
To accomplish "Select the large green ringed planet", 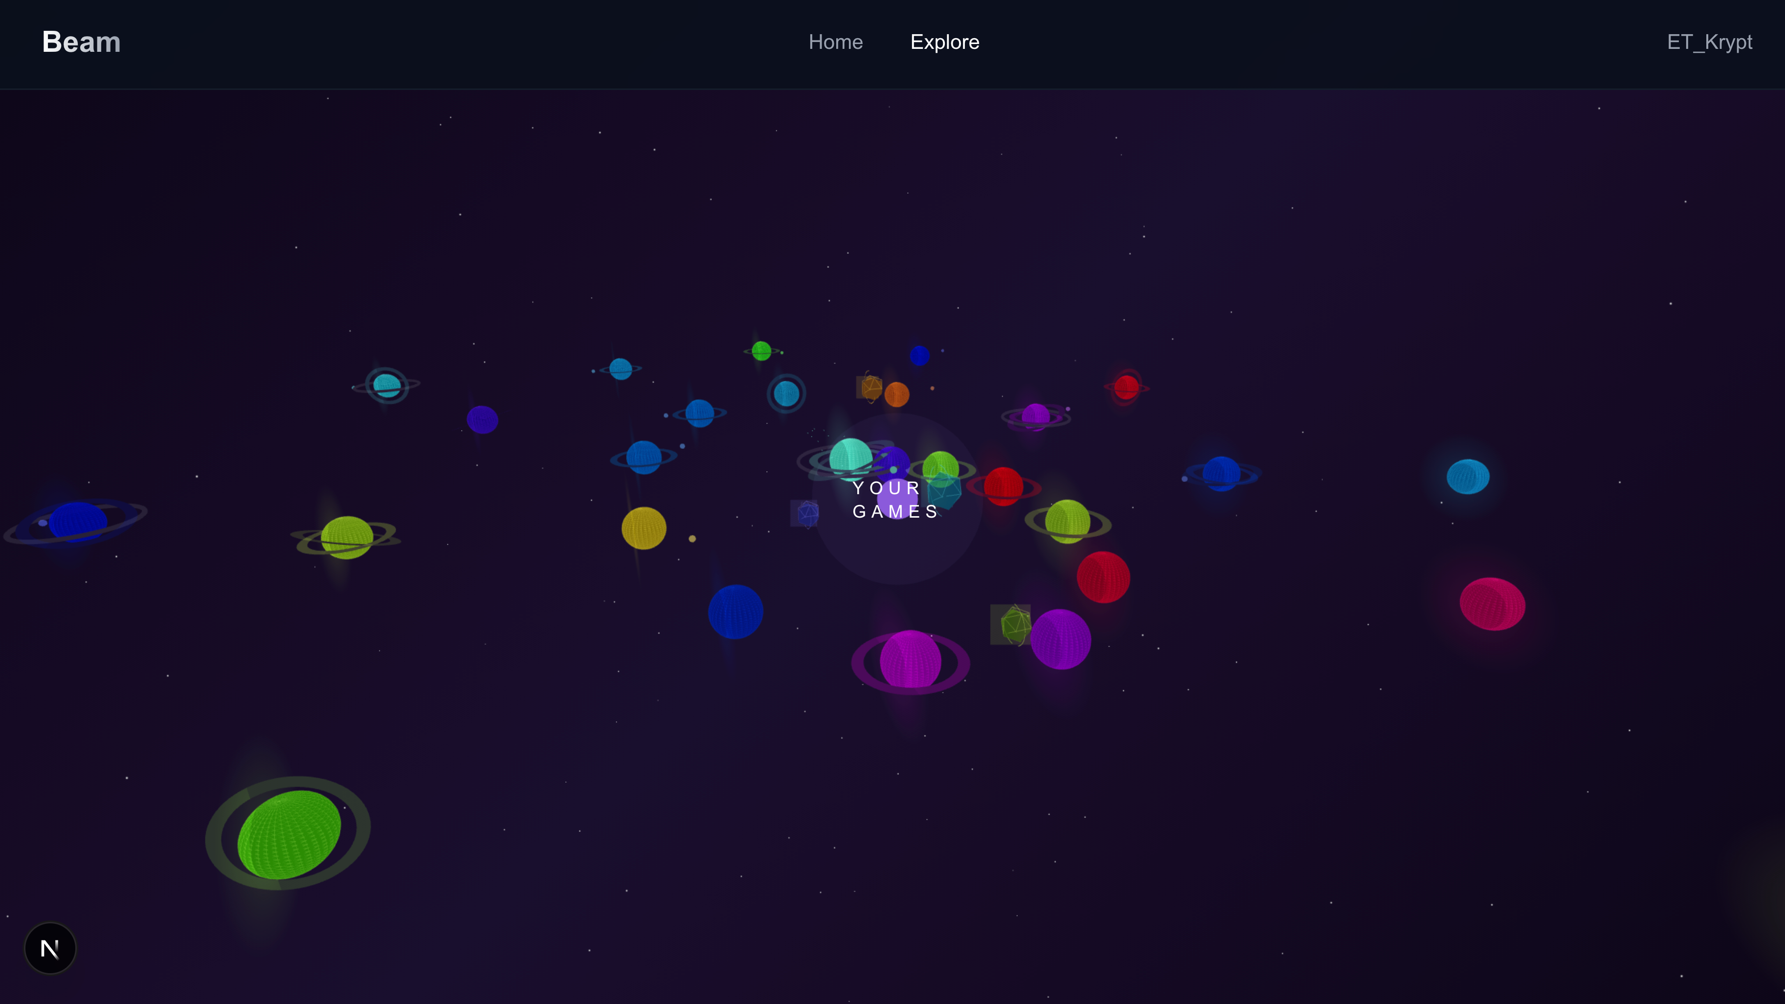I will [289, 834].
